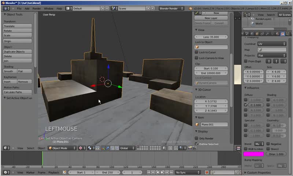This screenshot has height=176, width=293.
Task: Open the Help menu
Action: (x=59, y=8)
